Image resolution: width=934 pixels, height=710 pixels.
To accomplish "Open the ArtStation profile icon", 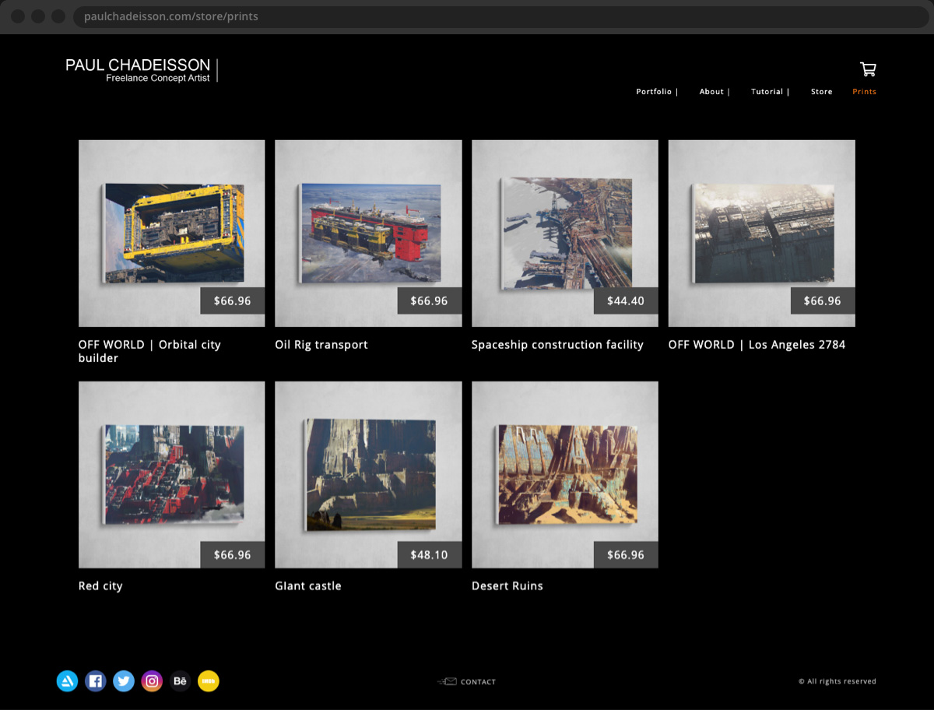I will coord(67,680).
